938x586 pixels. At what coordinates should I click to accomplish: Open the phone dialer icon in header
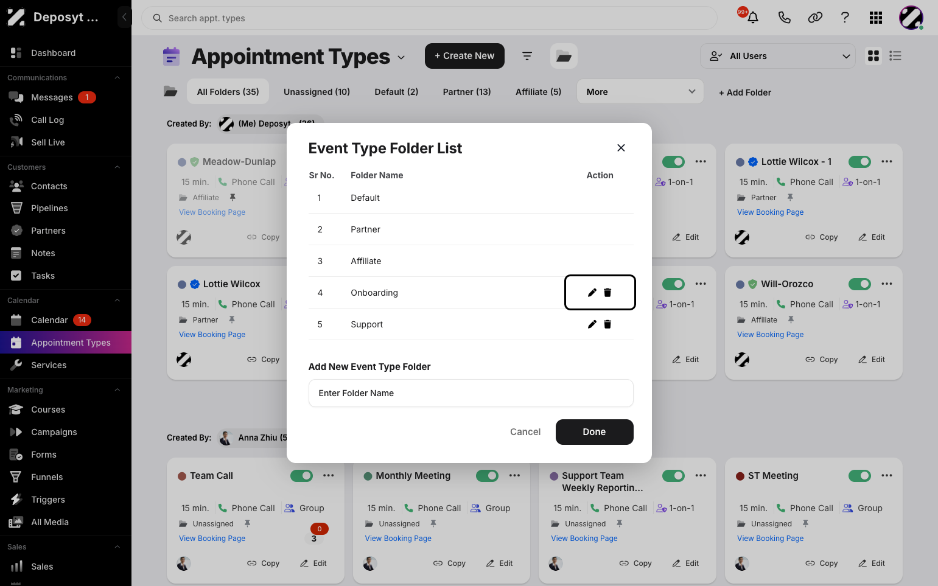pyautogui.click(x=784, y=18)
